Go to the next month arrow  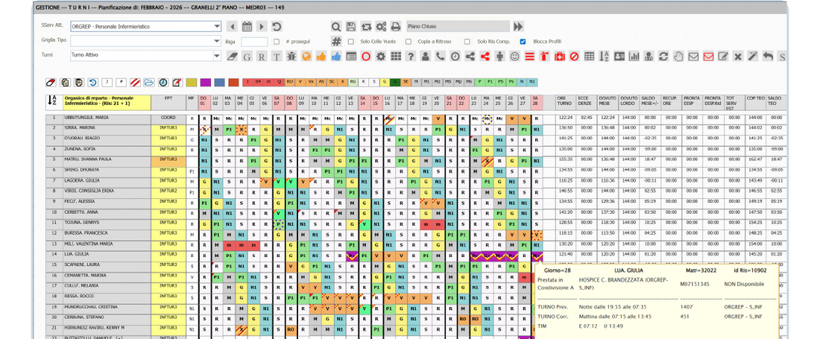coord(262,27)
